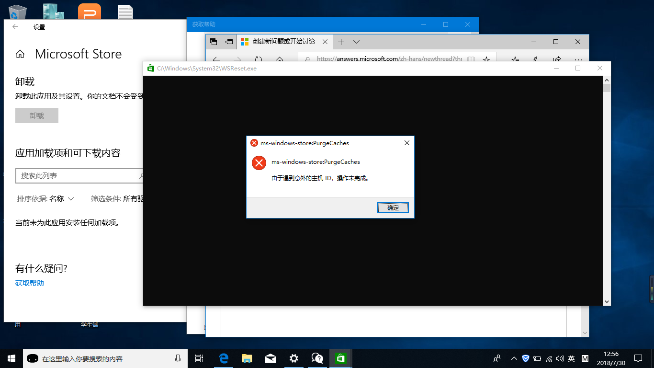
Task: Open the blue shield security tray icon
Action: point(526,358)
